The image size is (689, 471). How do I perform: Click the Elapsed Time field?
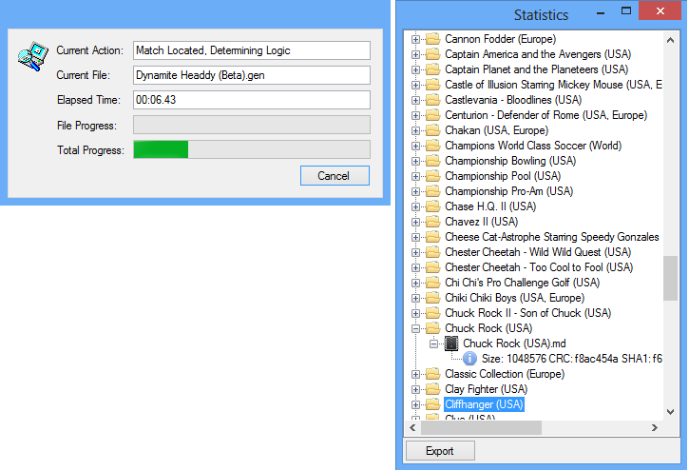252,100
